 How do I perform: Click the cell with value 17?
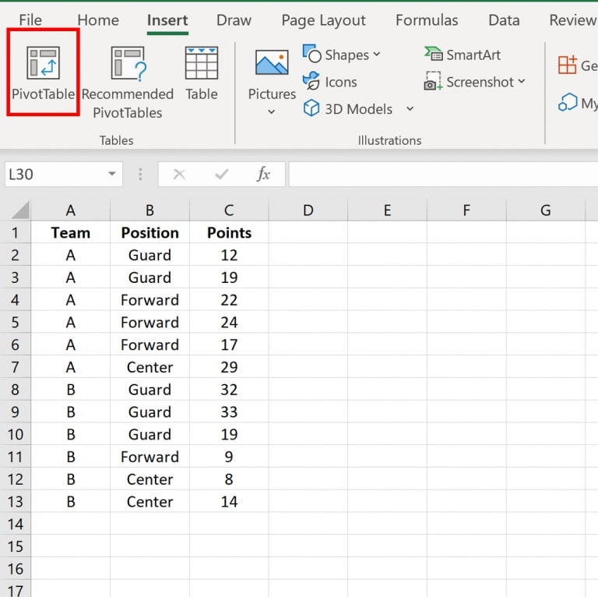click(x=229, y=344)
